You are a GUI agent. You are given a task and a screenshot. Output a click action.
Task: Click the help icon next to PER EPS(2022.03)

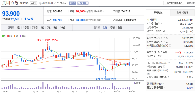point(169,63)
